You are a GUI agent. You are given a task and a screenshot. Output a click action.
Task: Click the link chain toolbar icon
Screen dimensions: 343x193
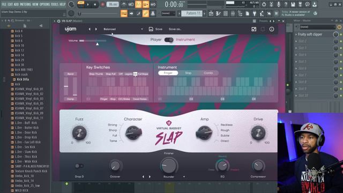(146, 13)
